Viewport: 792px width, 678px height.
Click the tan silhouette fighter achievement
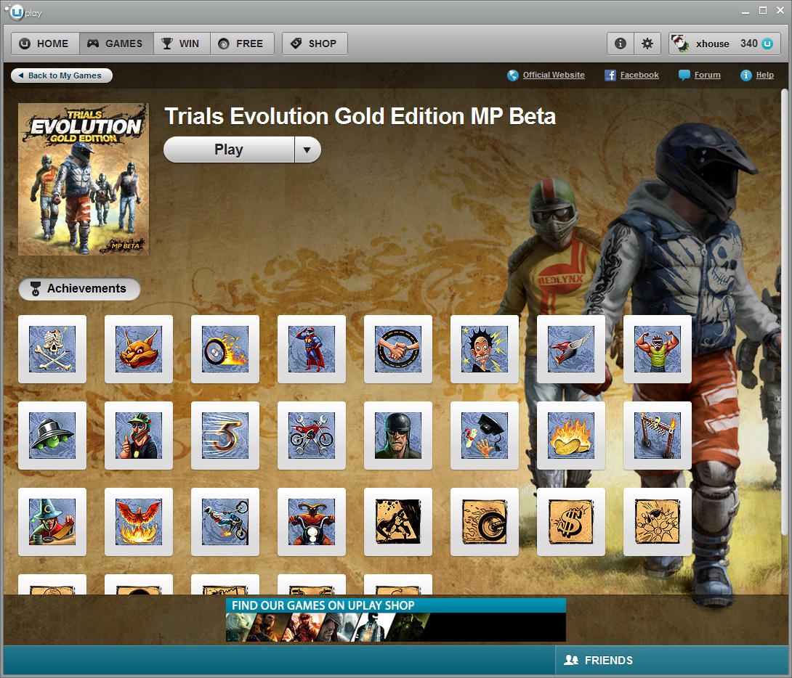tap(397, 522)
